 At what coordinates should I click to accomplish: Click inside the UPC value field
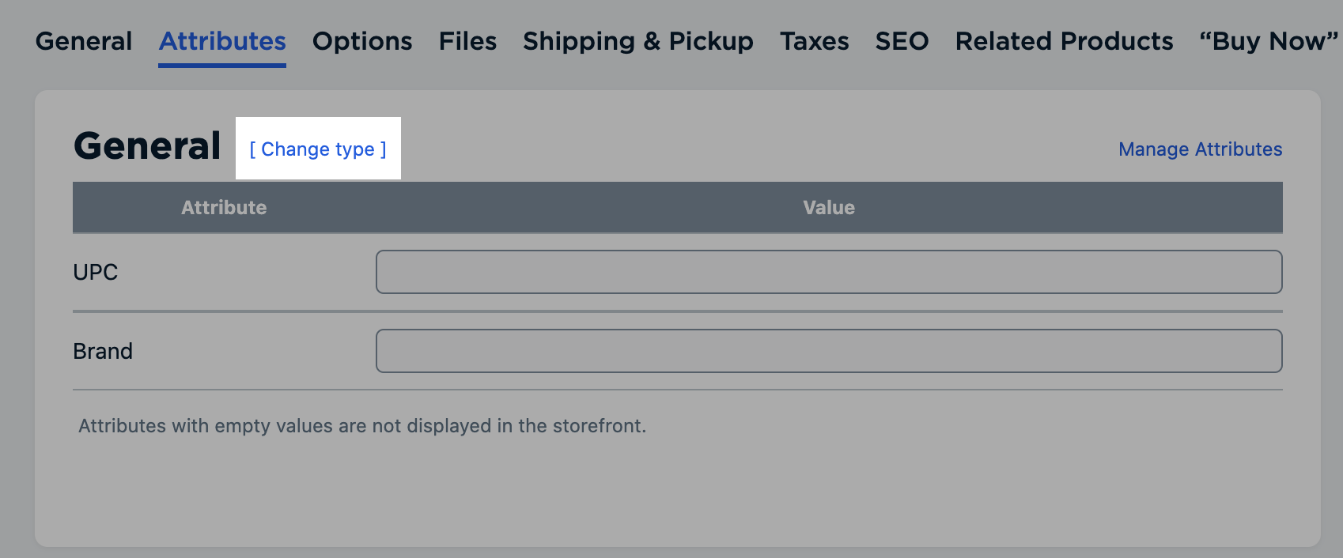828,271
